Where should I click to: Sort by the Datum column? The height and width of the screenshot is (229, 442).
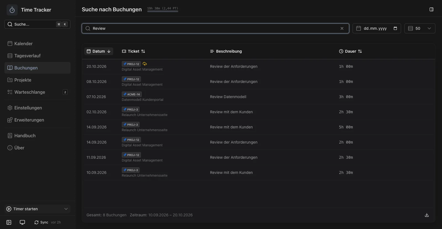pos(99,51)
